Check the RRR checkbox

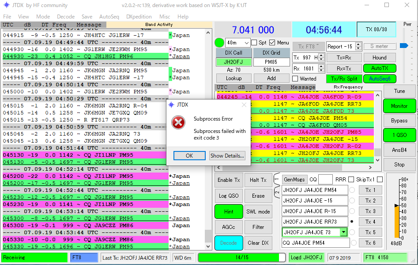[x=351, y=179]
